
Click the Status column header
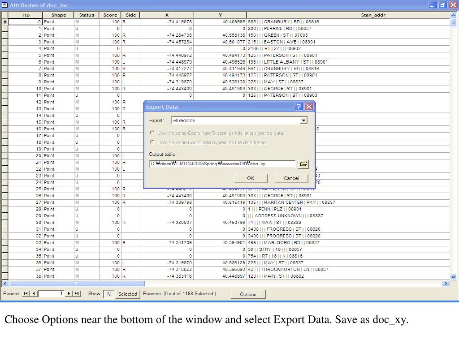[87, 15]
